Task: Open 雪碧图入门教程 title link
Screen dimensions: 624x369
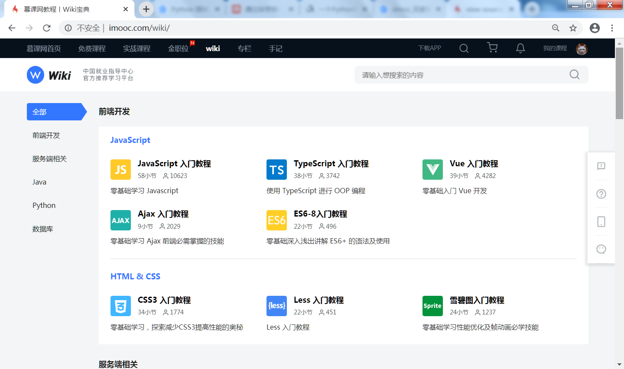Action: click(477, 300)
